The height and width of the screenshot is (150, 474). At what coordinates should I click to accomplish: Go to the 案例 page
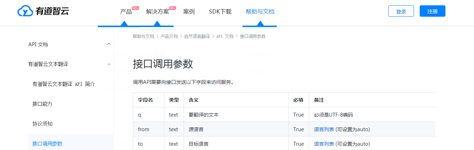point(189,11)
